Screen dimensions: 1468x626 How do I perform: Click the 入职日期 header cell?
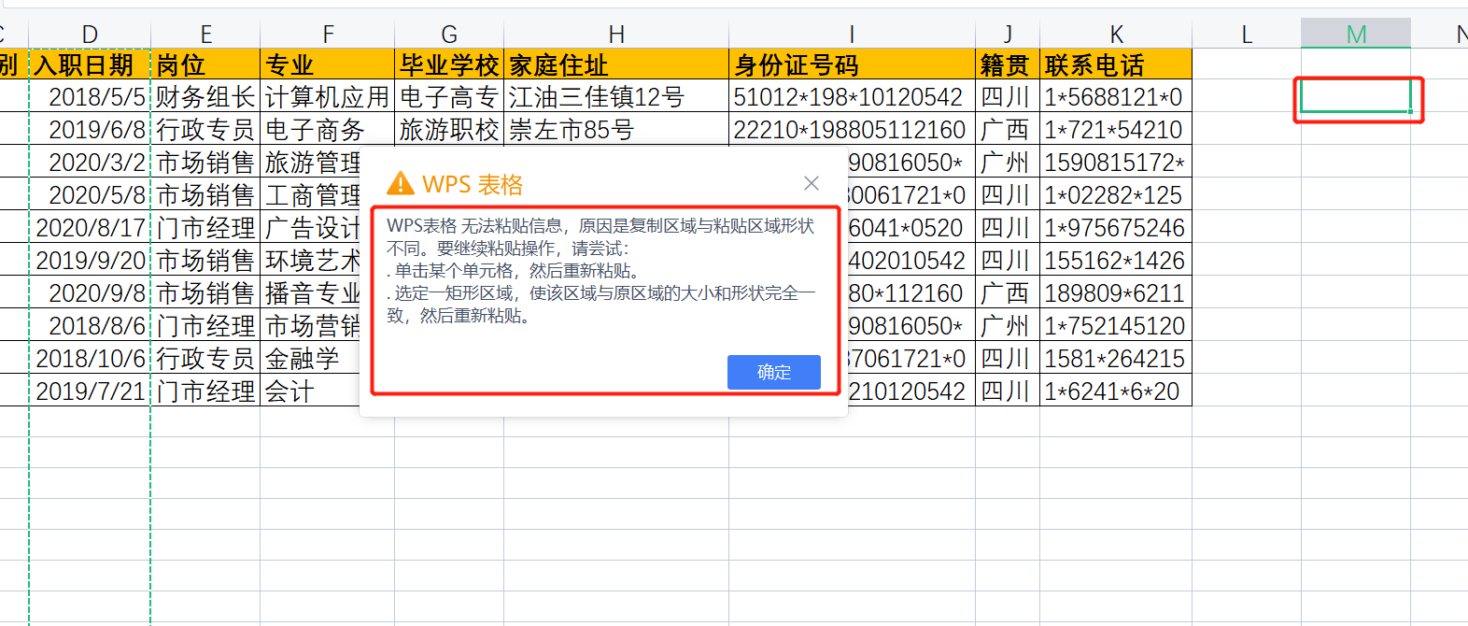(x=90, y=64)
